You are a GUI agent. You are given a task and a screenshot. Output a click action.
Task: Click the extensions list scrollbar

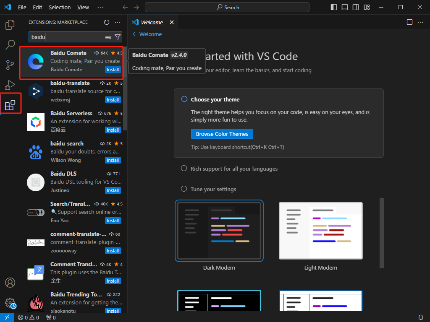[125, 89]
